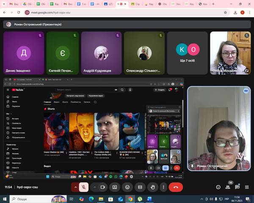
Task: Open Chrome downloads icon in toolbar
Action: (235, 12)
